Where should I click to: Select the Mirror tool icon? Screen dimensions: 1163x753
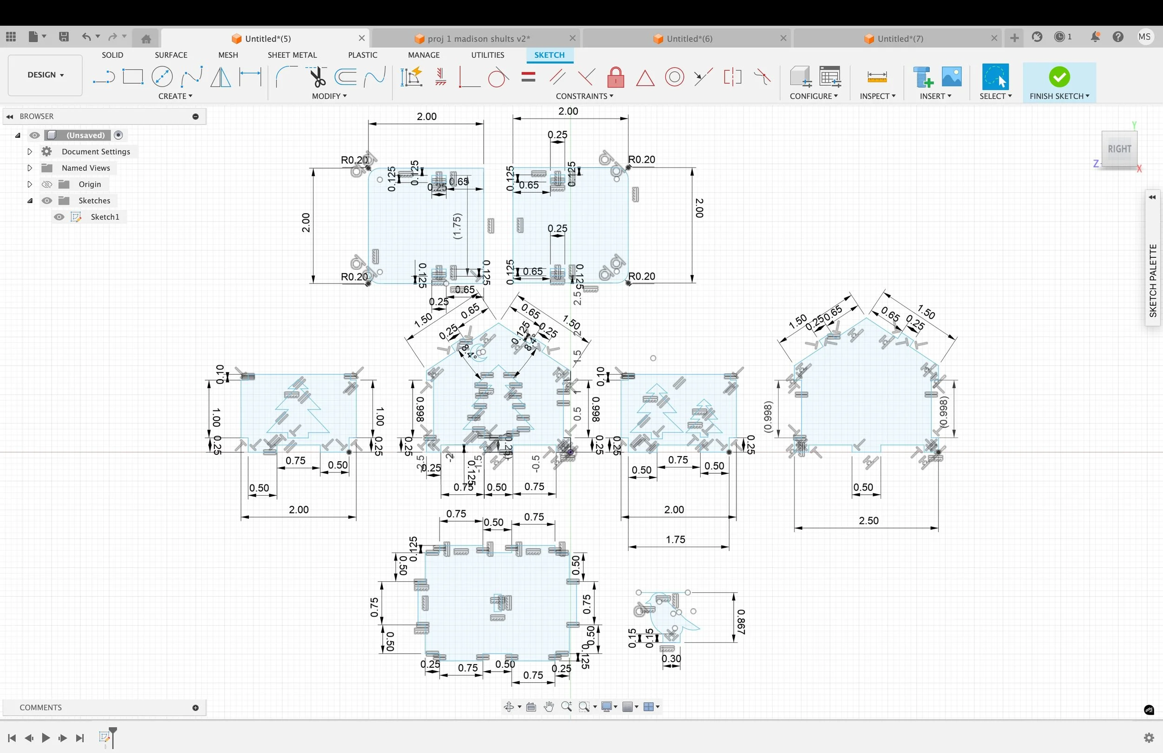(x=221, y=77)
